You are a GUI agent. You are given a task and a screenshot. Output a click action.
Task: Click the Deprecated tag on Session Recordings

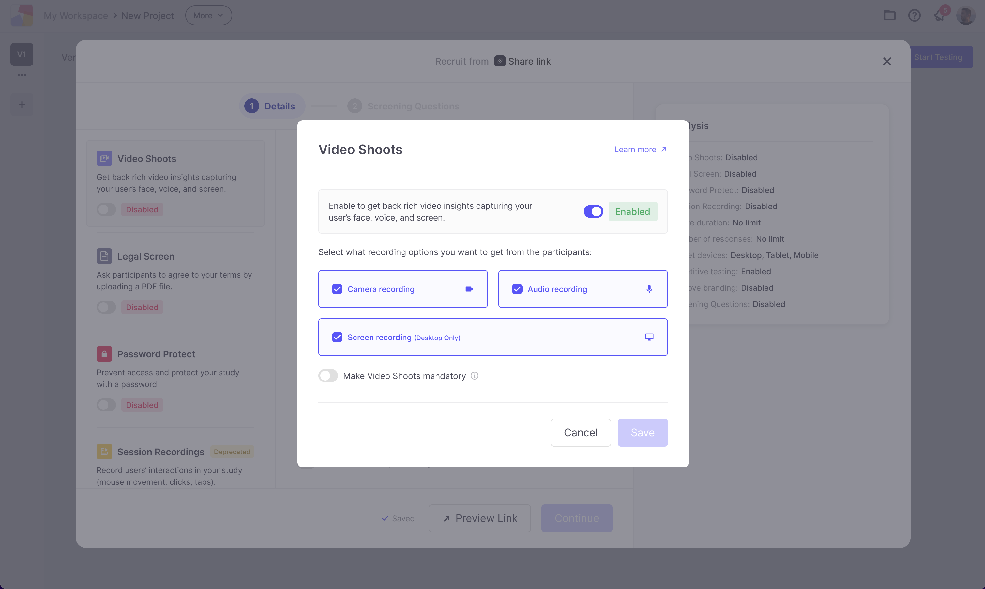232,452
